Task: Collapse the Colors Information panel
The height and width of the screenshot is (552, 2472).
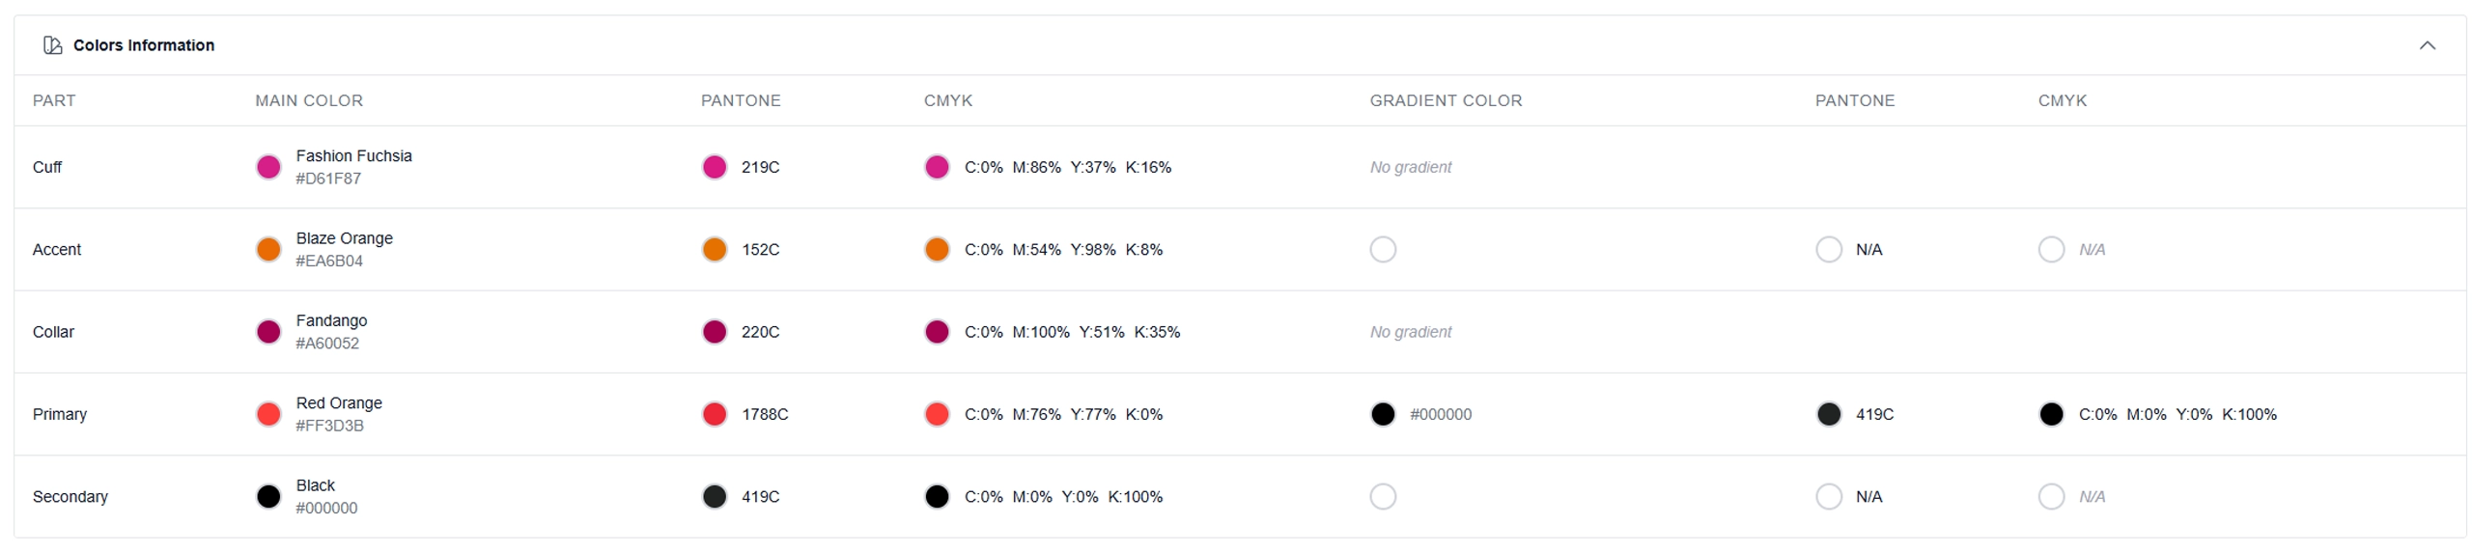Action: [2427, 45]
